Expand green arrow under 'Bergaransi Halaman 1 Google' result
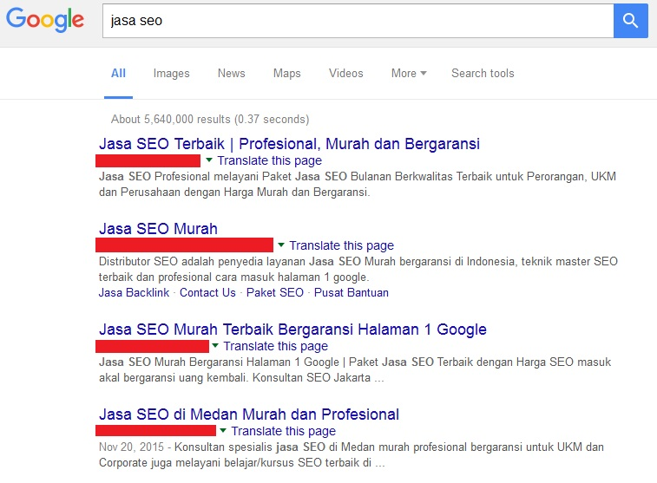Image resolution: width=657 pixels, height=483 pixels. coord(215,346)
